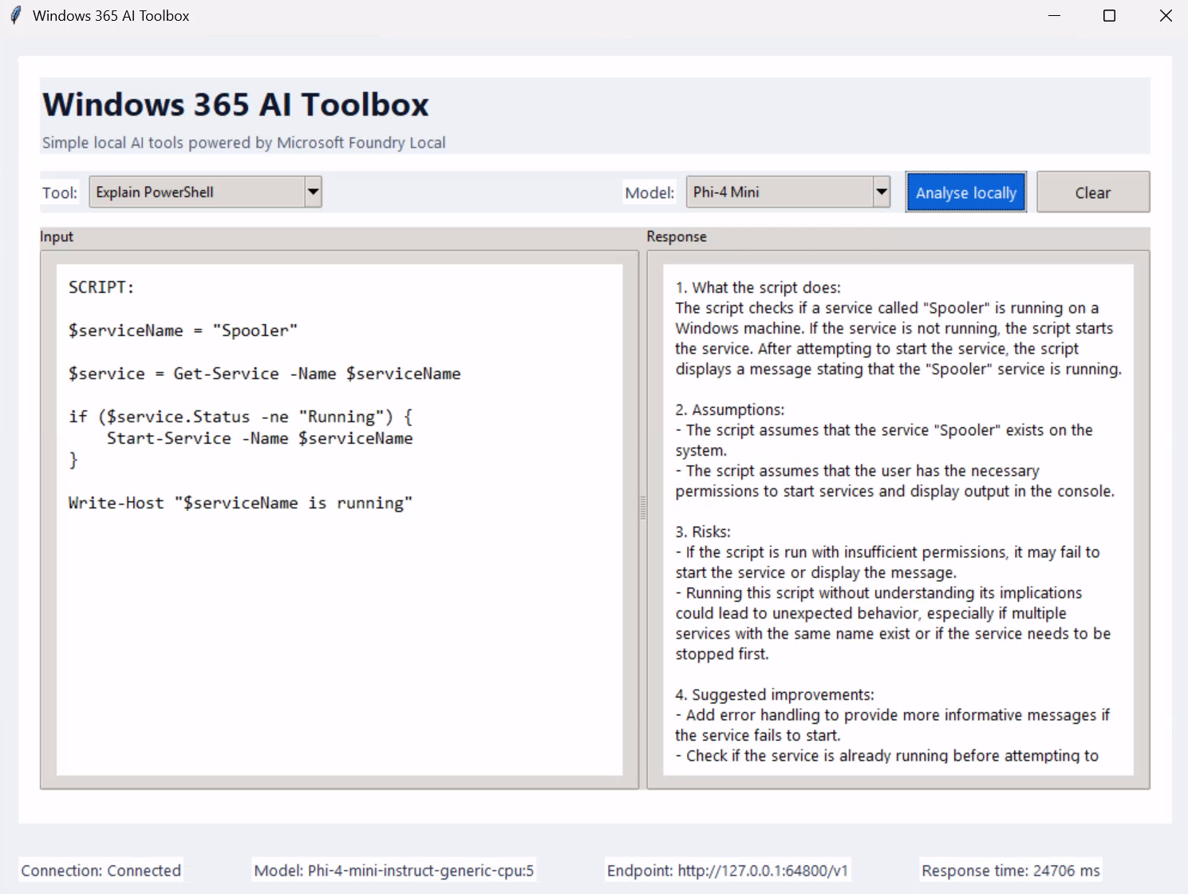This screenshot has height=894, width=1188.
Task: Maximize the Windows 365 AI Toolbox window
Action: [x=1109, y=16]
